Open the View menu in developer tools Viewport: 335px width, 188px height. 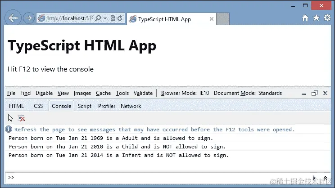63,93
